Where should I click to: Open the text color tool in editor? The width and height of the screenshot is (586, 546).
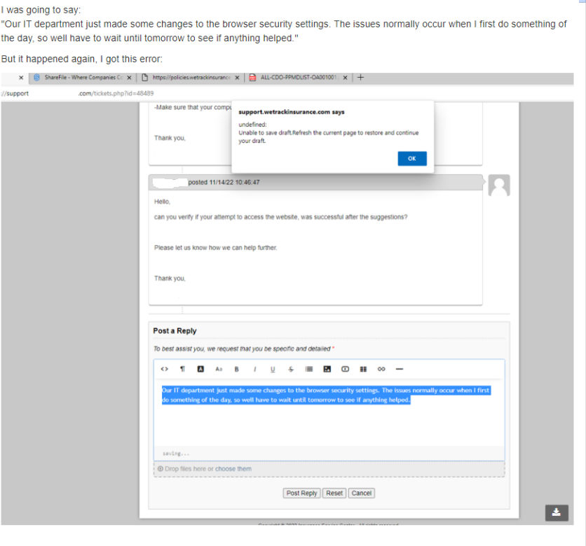point(200,369)
